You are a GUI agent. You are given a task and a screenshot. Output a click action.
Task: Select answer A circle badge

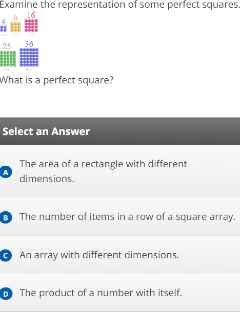pyautogui.click(x=6, y=172)
